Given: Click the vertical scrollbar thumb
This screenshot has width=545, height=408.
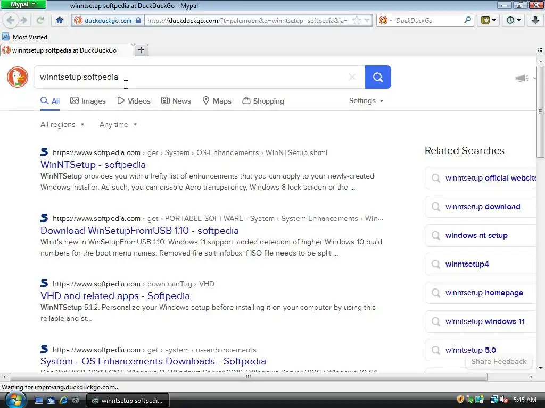Looking at the screenshot, I should (540, 112).
